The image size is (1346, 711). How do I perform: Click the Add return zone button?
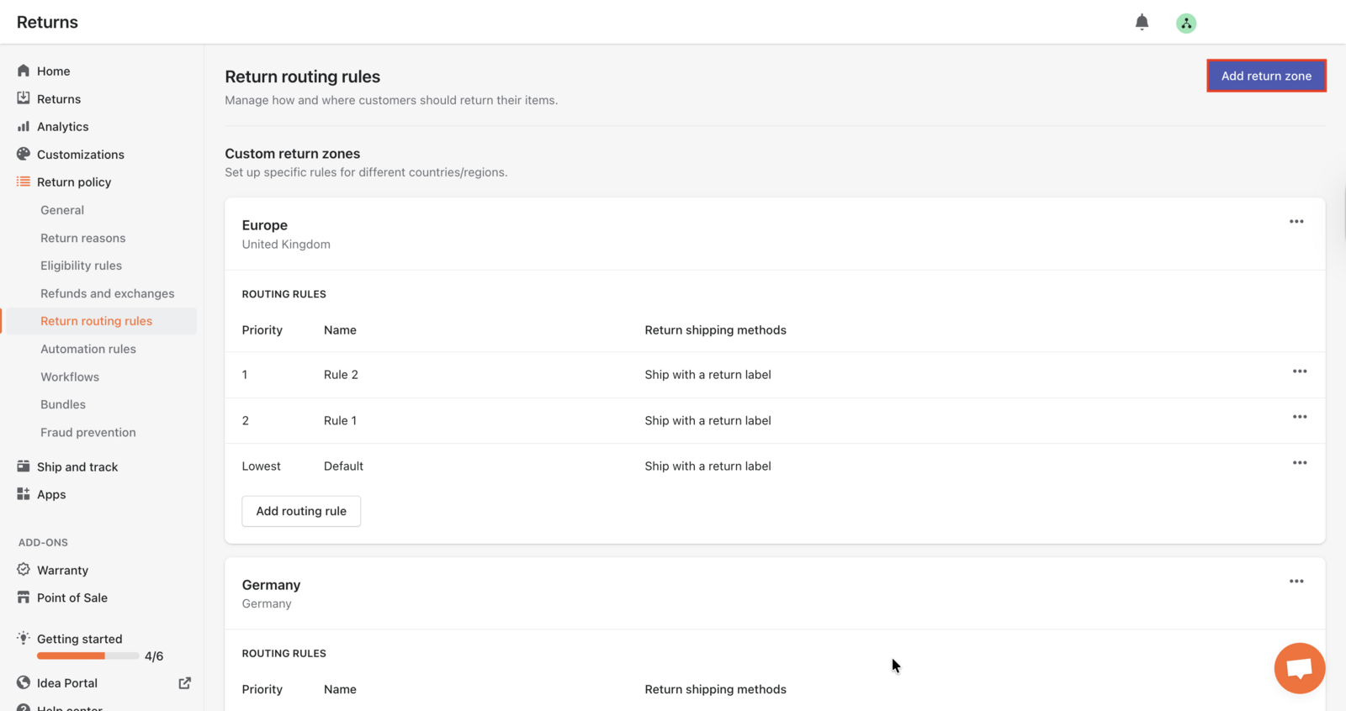[x=1266, y=76]
